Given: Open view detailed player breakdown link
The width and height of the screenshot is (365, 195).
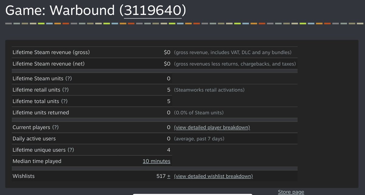Looking at the screenshot, I should pos(212,127).
